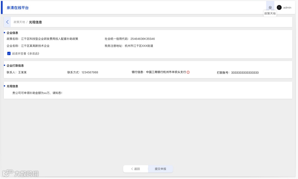Select address 杭州市江干区XXX街道
Image resolution: width=298 pixels, height=179 pixels.
(139, 46)
